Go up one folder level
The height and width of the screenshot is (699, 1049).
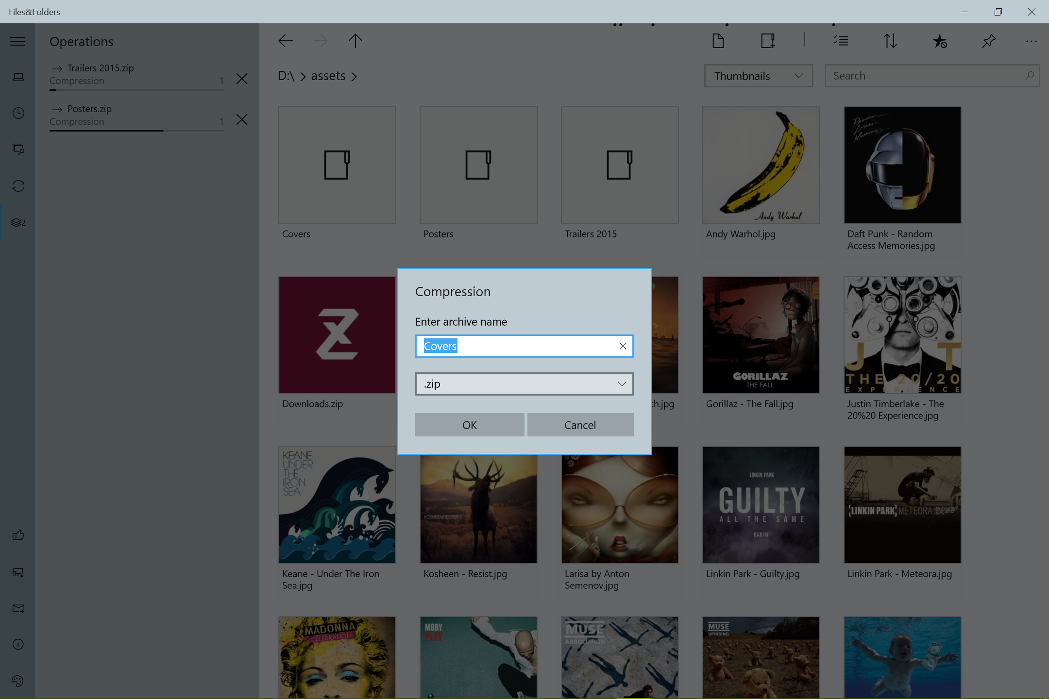(355, 41)
